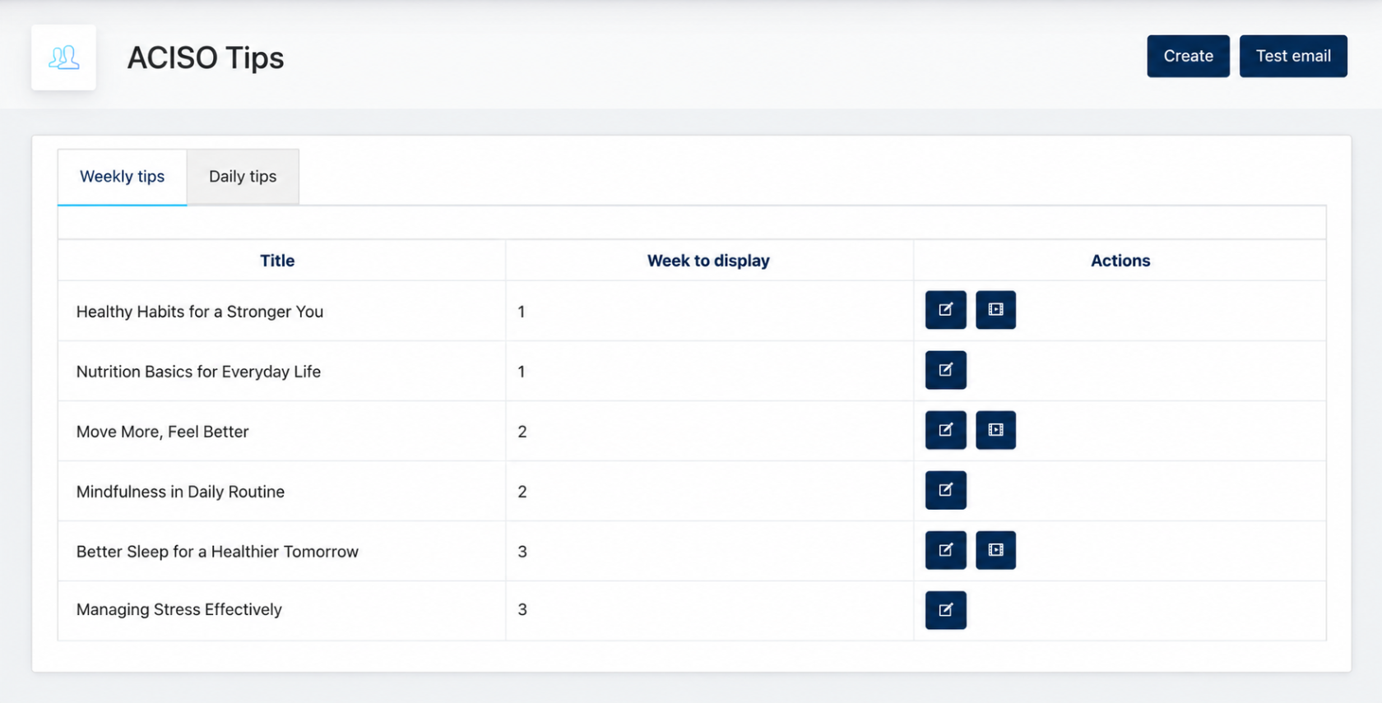1382x703 pixels.
Task: Select the Managing Stress Effectively title
Action: (179, 609)
